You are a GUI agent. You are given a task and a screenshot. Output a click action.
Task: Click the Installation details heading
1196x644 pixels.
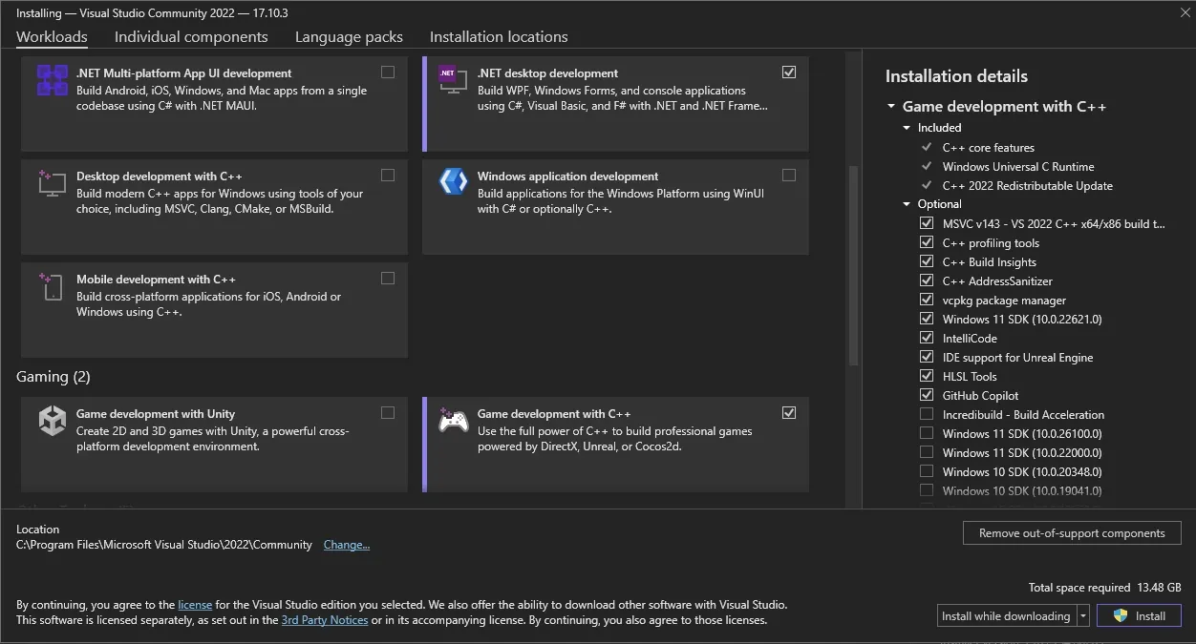point(956,76)
